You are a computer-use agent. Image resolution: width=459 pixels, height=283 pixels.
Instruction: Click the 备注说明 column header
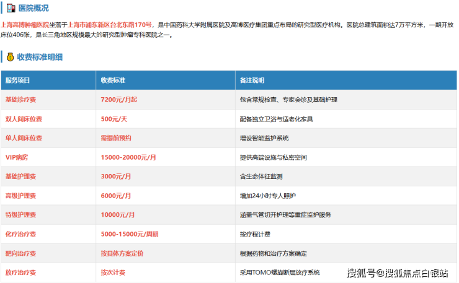(252, 81)
